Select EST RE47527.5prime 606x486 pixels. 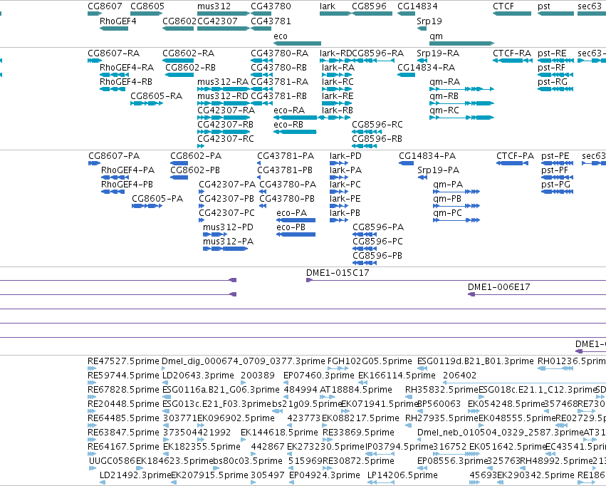click(92, 368)
